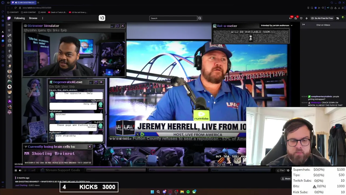
Task: Open Twitch notifications inbox with 38 badge
Action: pyautogui.click(x=291, y=18)
